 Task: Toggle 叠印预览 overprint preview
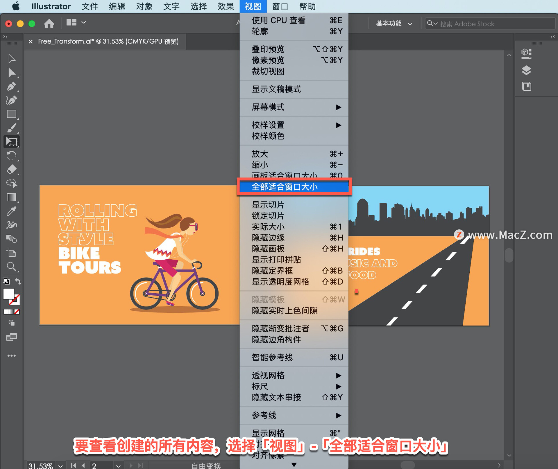[294, 49]
